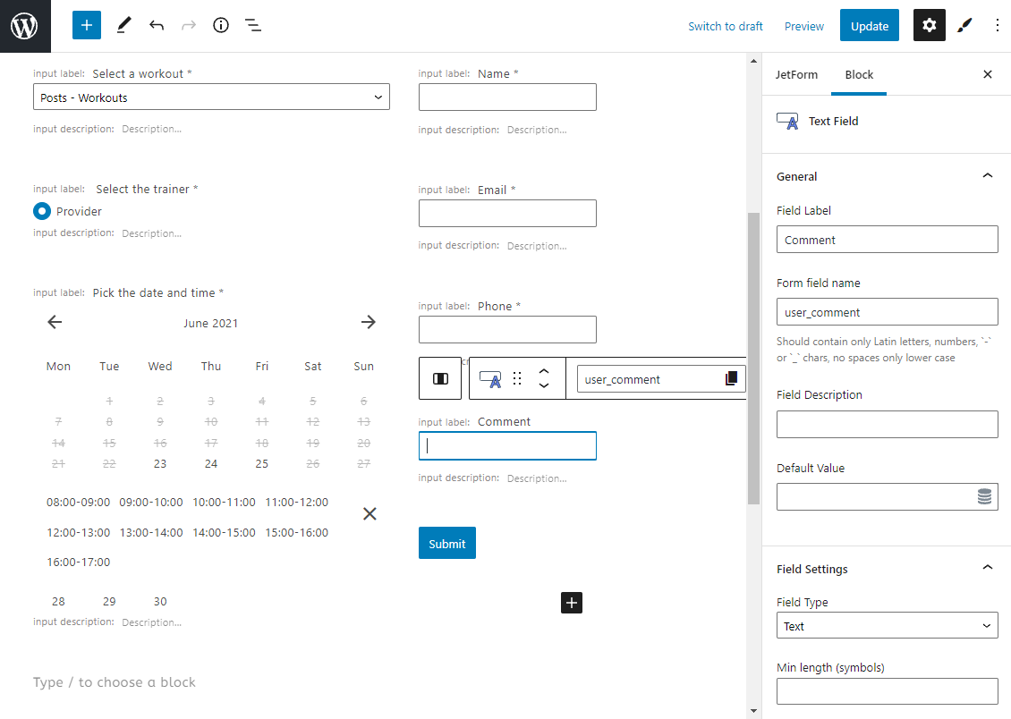Click the Email input field
The width and height of the screenshot is (1011, 719).
coord(507,213)
